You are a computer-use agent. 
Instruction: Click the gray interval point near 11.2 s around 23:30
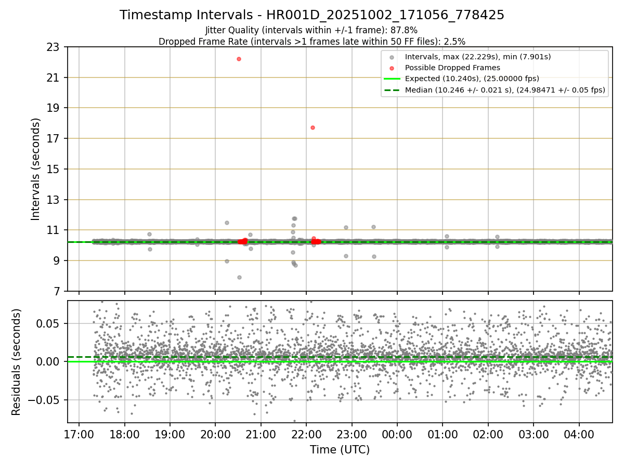click(x=373, y=227)
